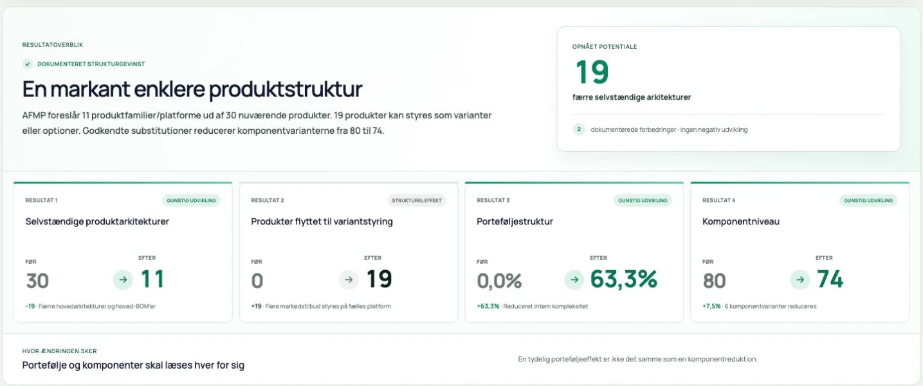Image resolution: width=923 pixels, height=386 pixels.
Task: Click the Efter value 19 in Resultat 2
Action: 379,279
